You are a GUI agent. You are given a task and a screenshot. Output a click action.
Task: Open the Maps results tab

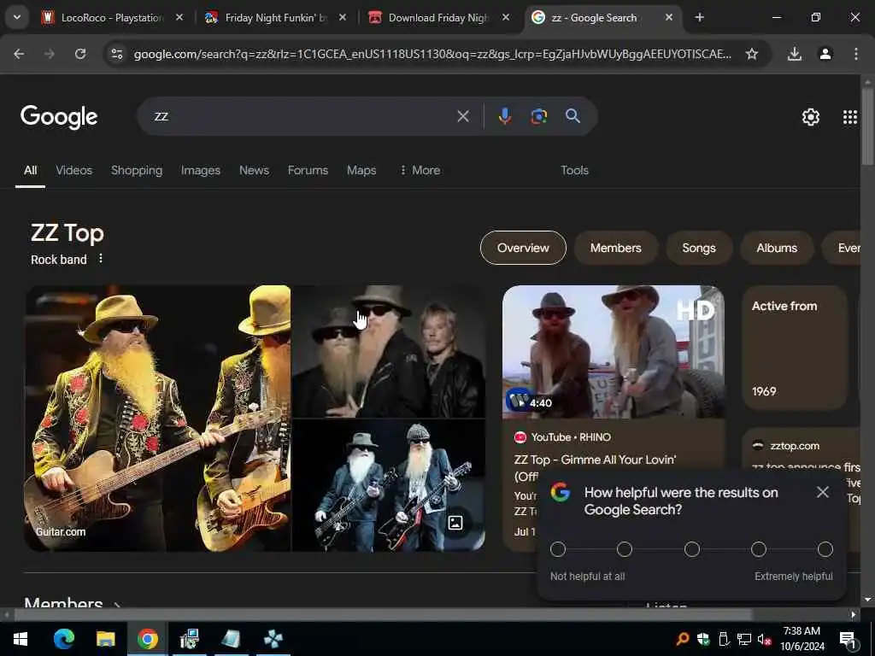(x=361, y=170)
